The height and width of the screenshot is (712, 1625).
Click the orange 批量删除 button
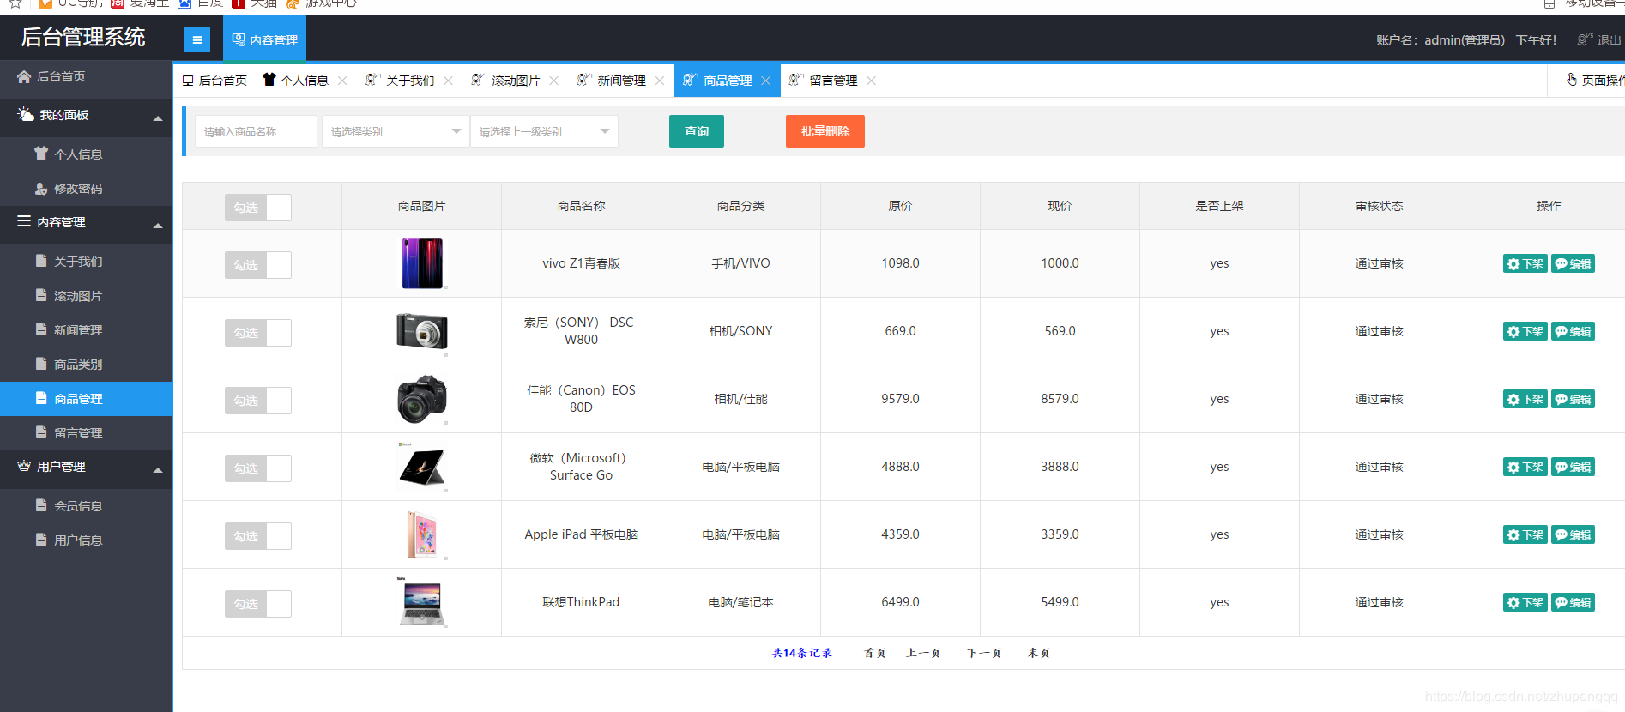825,131
